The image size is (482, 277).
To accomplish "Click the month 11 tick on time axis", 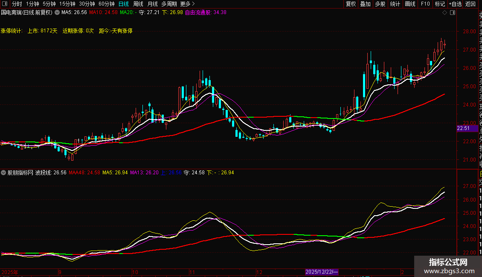I will click(192, 272).
